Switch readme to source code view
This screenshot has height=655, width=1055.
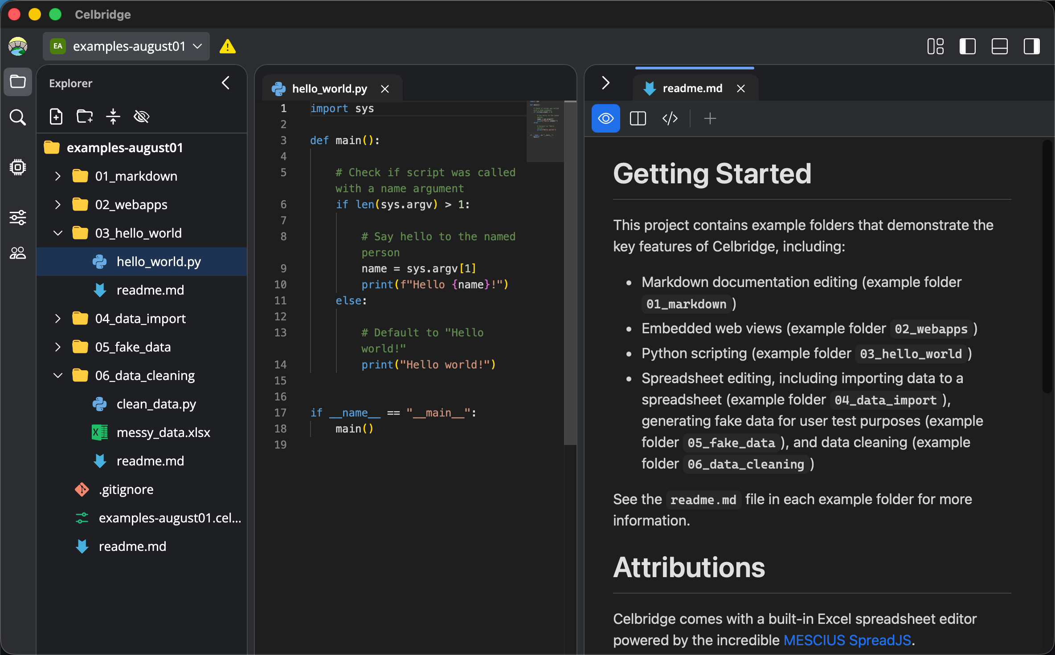click(x=670, y=118)
